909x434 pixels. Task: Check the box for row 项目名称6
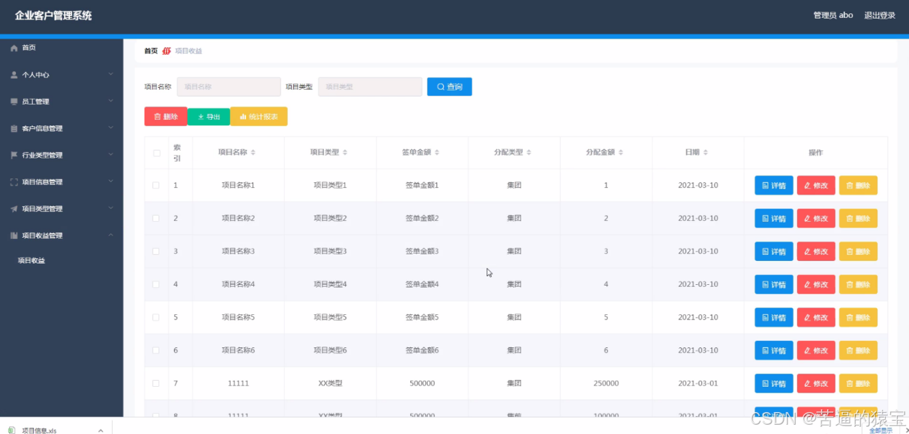[x=156, y=350]
